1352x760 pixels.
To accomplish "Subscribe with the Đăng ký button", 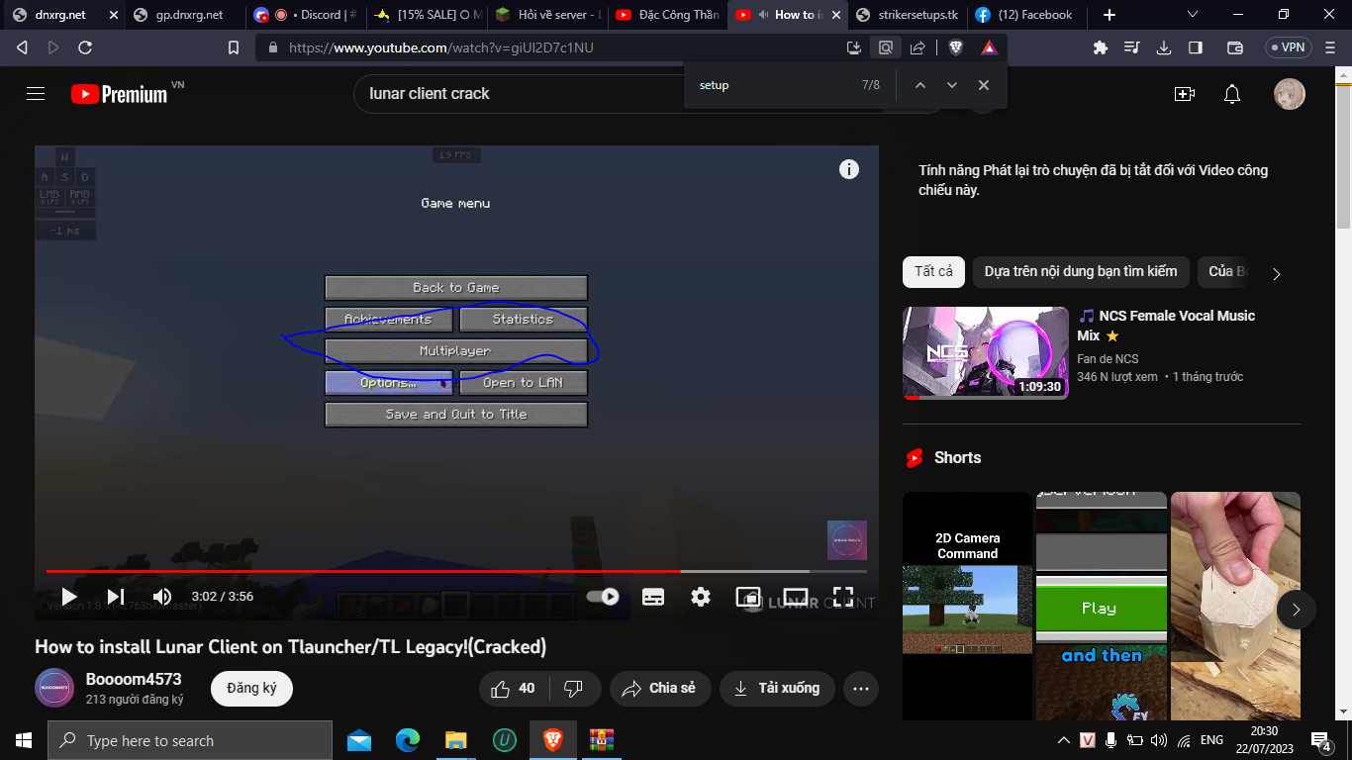I will 251,689.
